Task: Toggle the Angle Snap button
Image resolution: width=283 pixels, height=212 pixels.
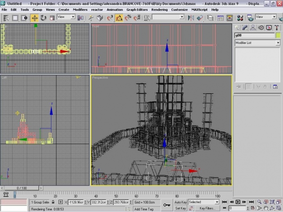Action: (119, 18)
